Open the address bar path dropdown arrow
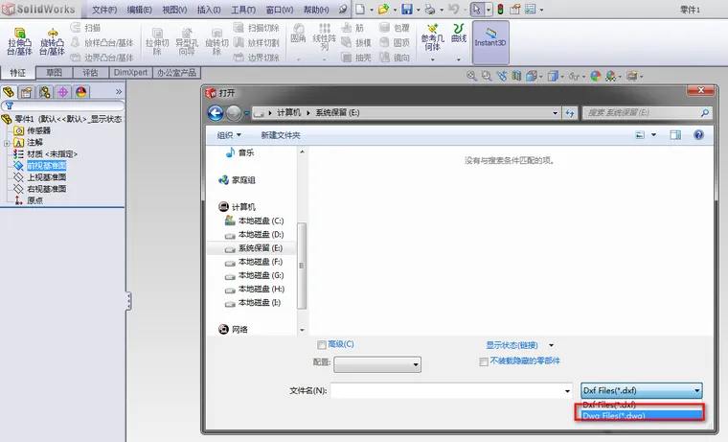Screen dimensions: 728x442 pos(555,113)
